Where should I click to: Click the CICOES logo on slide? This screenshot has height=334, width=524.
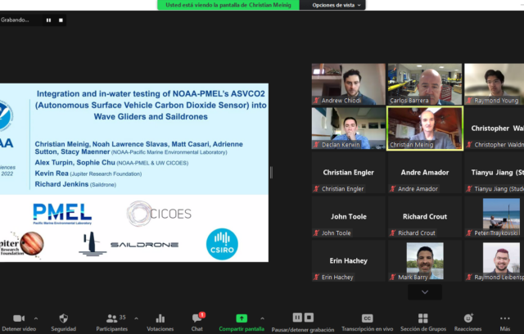point(159,214)
